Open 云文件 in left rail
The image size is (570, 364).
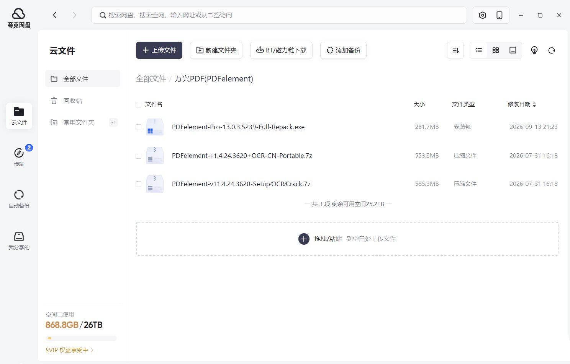click(19, 116)
